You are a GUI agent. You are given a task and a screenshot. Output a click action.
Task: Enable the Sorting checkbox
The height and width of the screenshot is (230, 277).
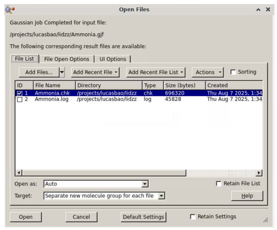point(233,72)
